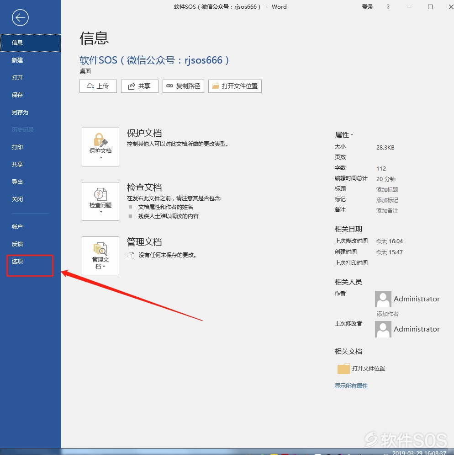Click the 打开文件位置 button near the title
This screenshot has width=454, height=455.
click(x=235, y=86)
